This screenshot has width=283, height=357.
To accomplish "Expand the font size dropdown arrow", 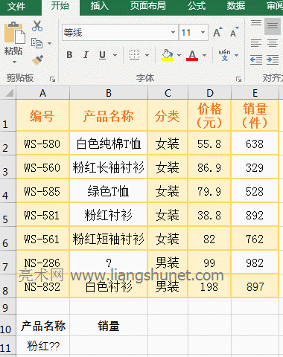I will click(203, 33).
